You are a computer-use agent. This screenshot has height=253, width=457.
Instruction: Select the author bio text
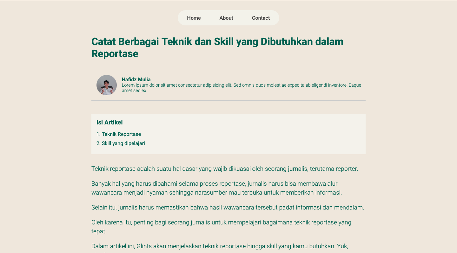241,87
